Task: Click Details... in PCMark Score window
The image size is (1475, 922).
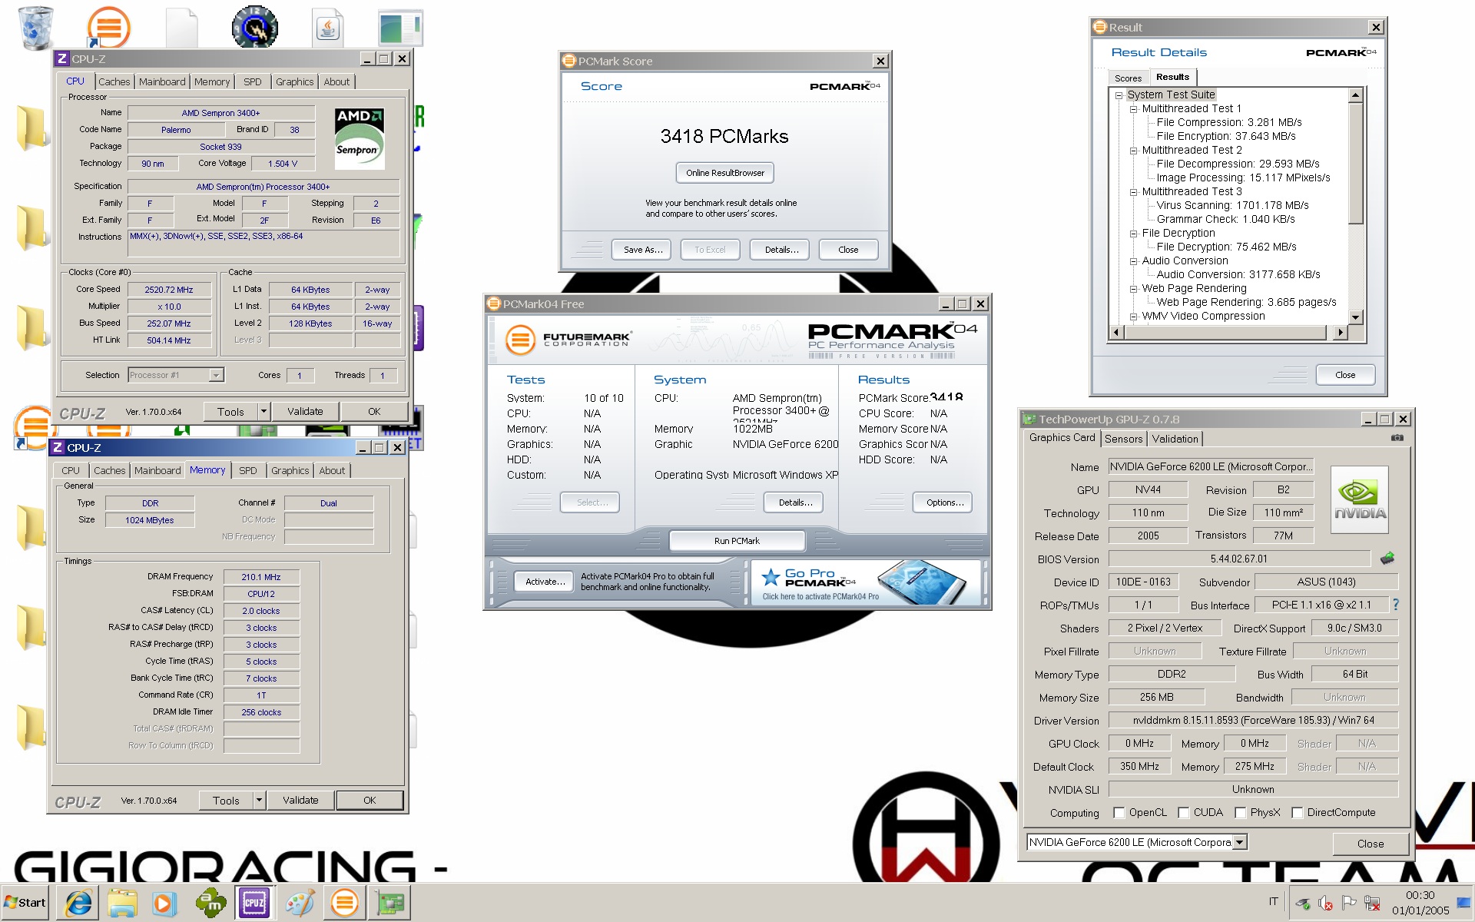Action: click(781, 250)
